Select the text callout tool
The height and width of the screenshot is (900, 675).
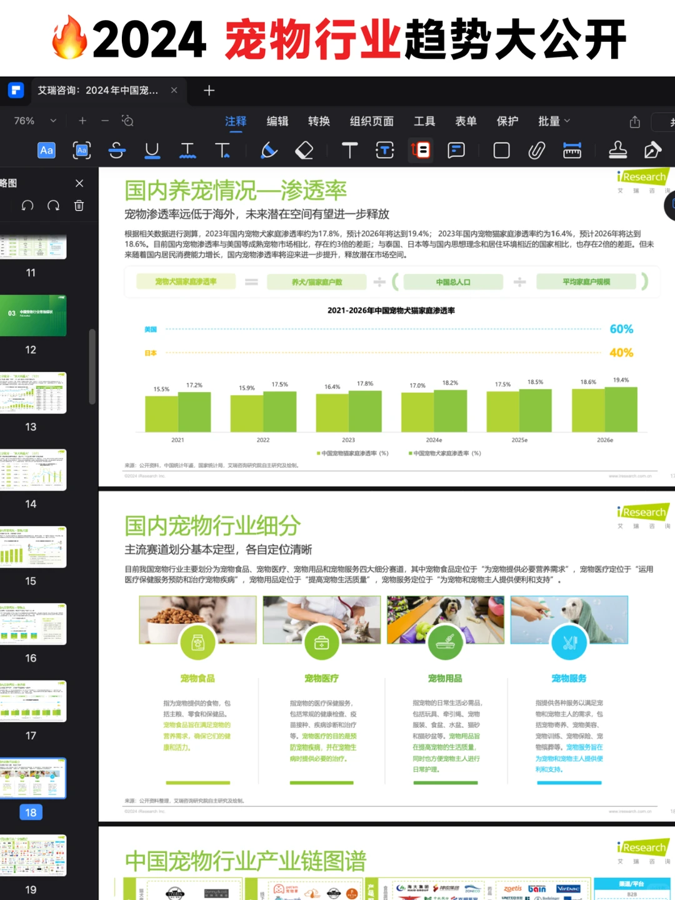(421, 150)
